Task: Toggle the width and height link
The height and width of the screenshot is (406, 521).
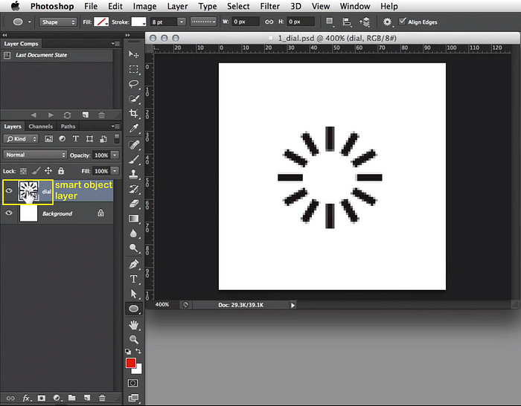Action: (x=269, y=22)
